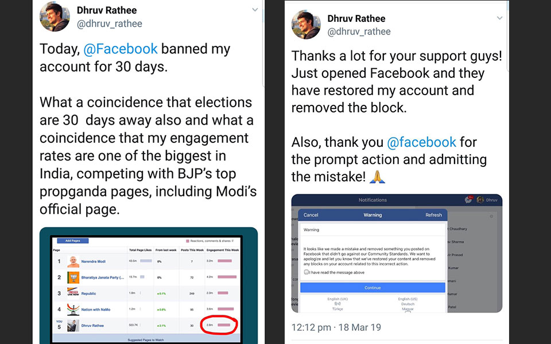551x344 pixels.
Task: Click Narendra Modi page thumbnail
Action: point(72,261)
